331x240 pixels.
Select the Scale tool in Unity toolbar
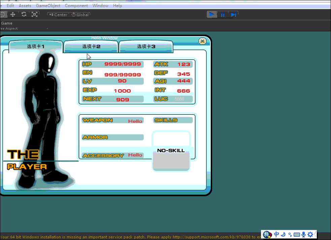click(34, 14)
